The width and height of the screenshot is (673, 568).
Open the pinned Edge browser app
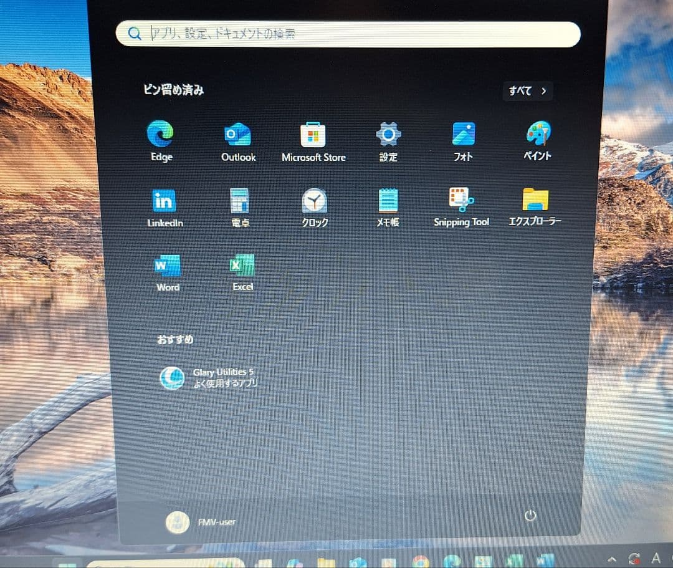point(161,140)
